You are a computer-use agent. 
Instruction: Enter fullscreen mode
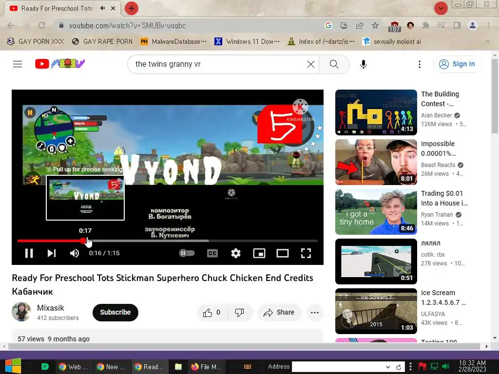pos(306,253)
